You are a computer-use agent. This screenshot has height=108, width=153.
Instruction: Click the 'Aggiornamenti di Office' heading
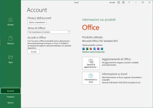(x=116, y=59)
